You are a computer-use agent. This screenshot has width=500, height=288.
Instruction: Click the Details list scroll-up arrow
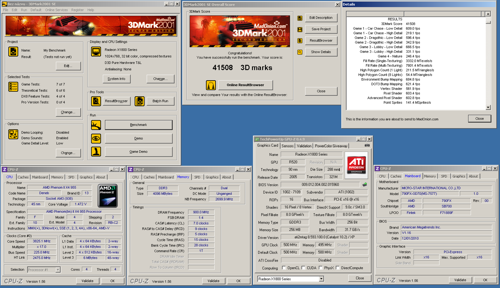tap(488, 14)
